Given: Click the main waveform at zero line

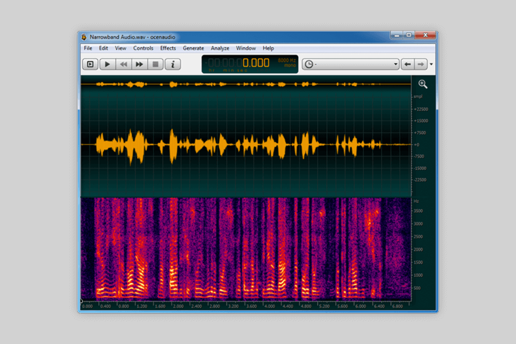Looking at the screenshot, I should [246, 145].
